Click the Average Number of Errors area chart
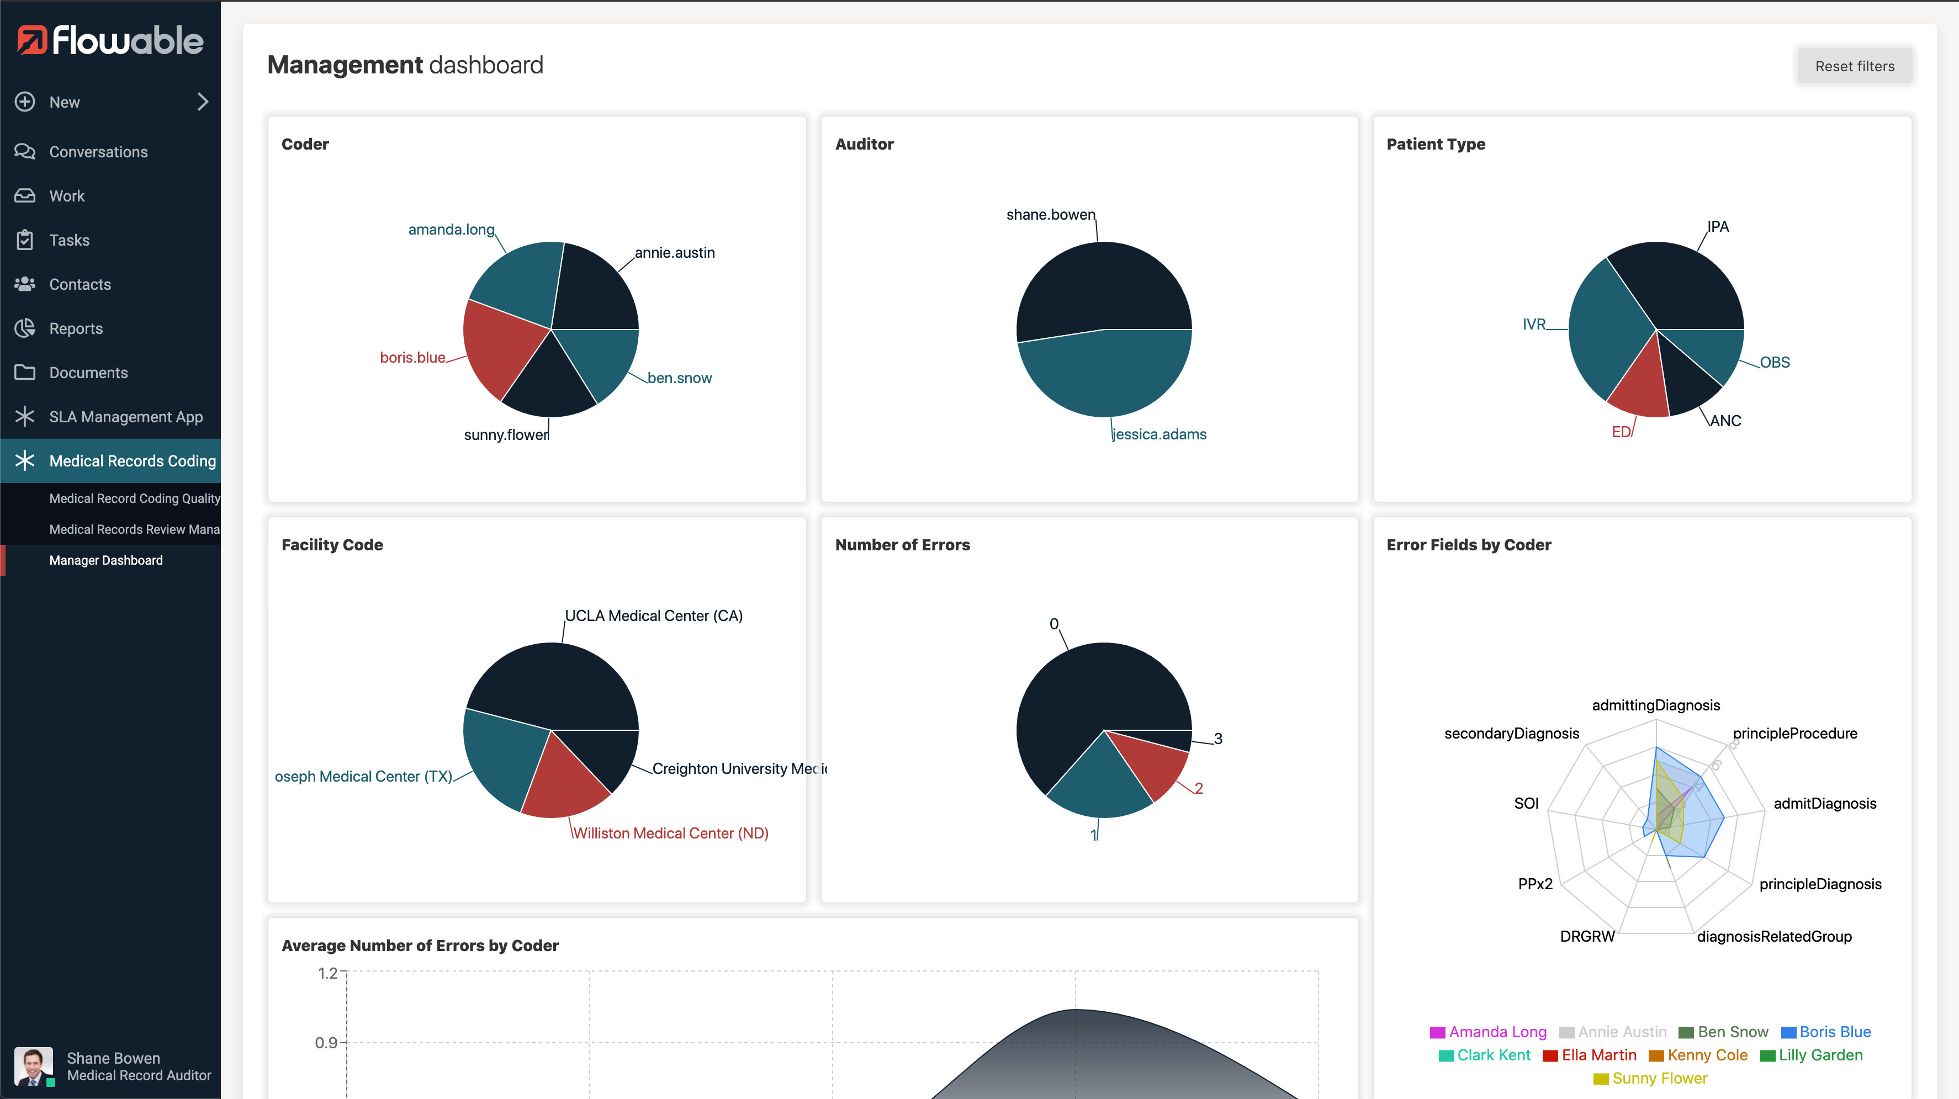 pyautogui.click(x=833, y=1034)
